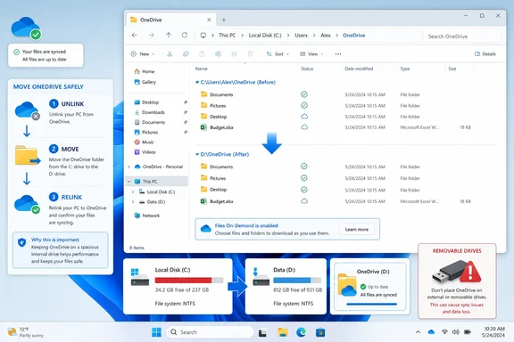Click the Forward navigation arrow

coord(151,35)
